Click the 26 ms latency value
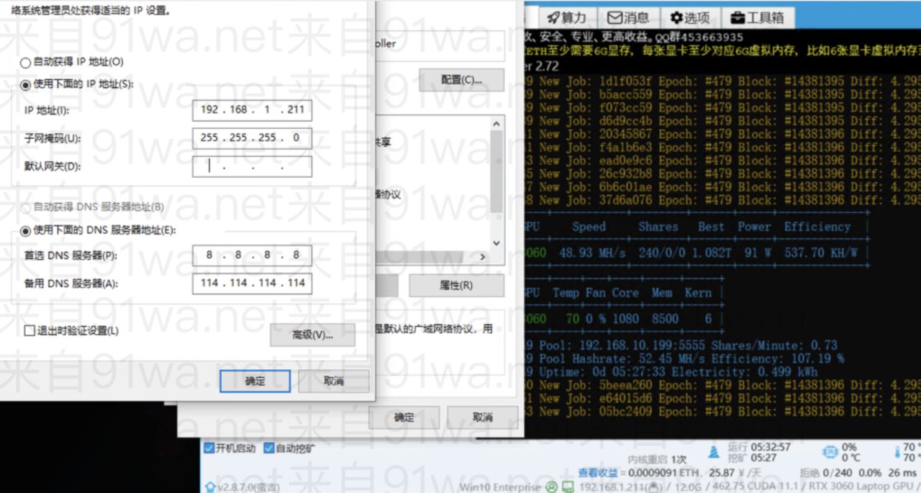This screenshot has width=921, height=493. (x=903, y=473)
